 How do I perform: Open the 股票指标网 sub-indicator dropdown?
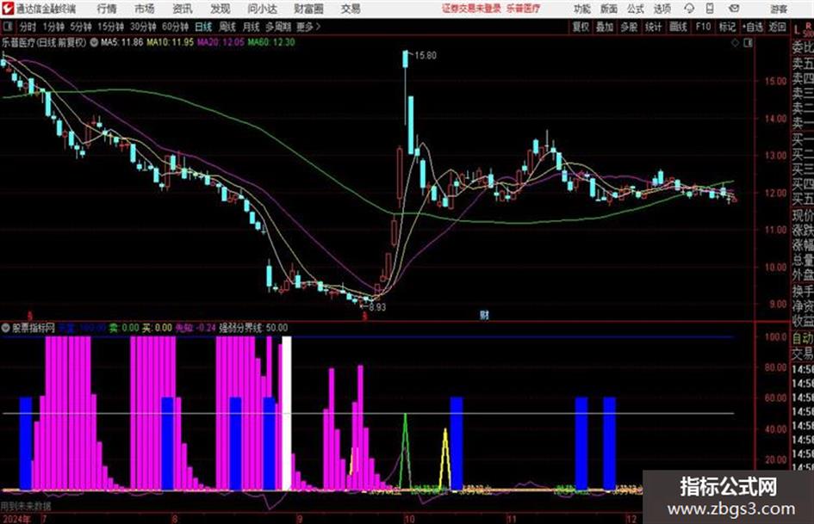pos(6,328)
